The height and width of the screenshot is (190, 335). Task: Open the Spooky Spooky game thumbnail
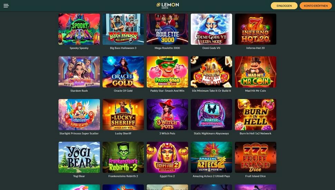(x=79, y=29)
